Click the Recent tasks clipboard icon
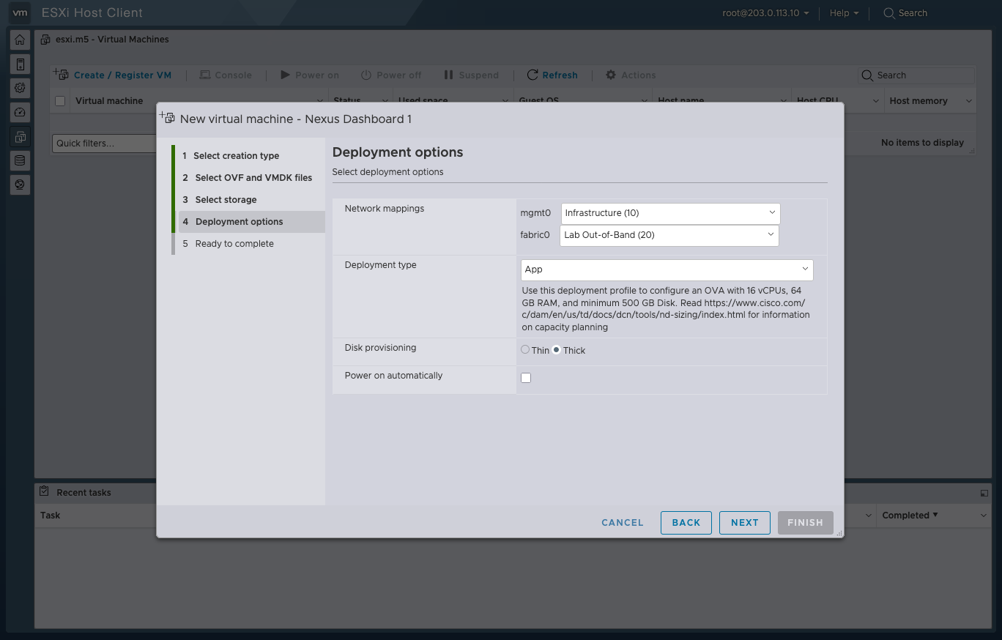1002x640 pixels. 44,491
